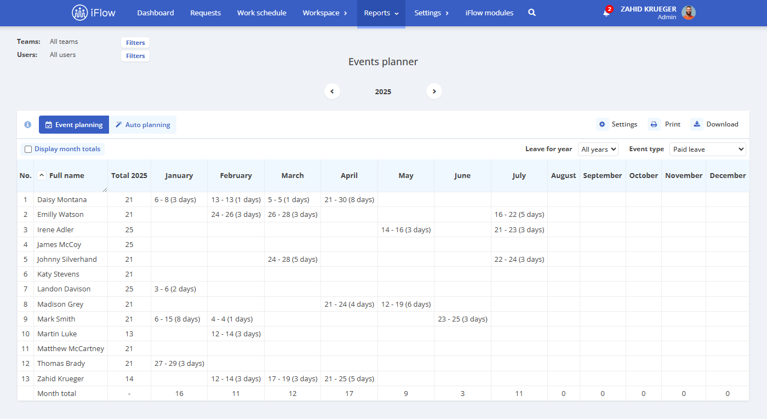767x419 pixels.
Task: Click April month total 17
Action: tap(349, 394)
